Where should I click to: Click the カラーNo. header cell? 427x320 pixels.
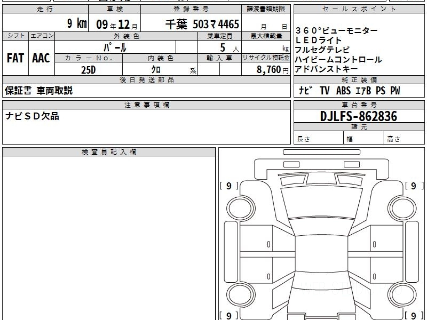[89, 58]
